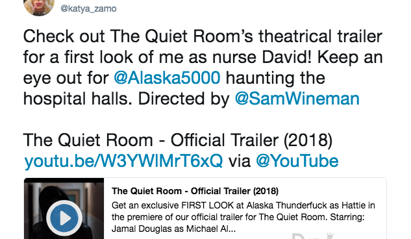Open the @YouTube mention
Viewport: 411px width, 239px height.
tap(297, 160)
